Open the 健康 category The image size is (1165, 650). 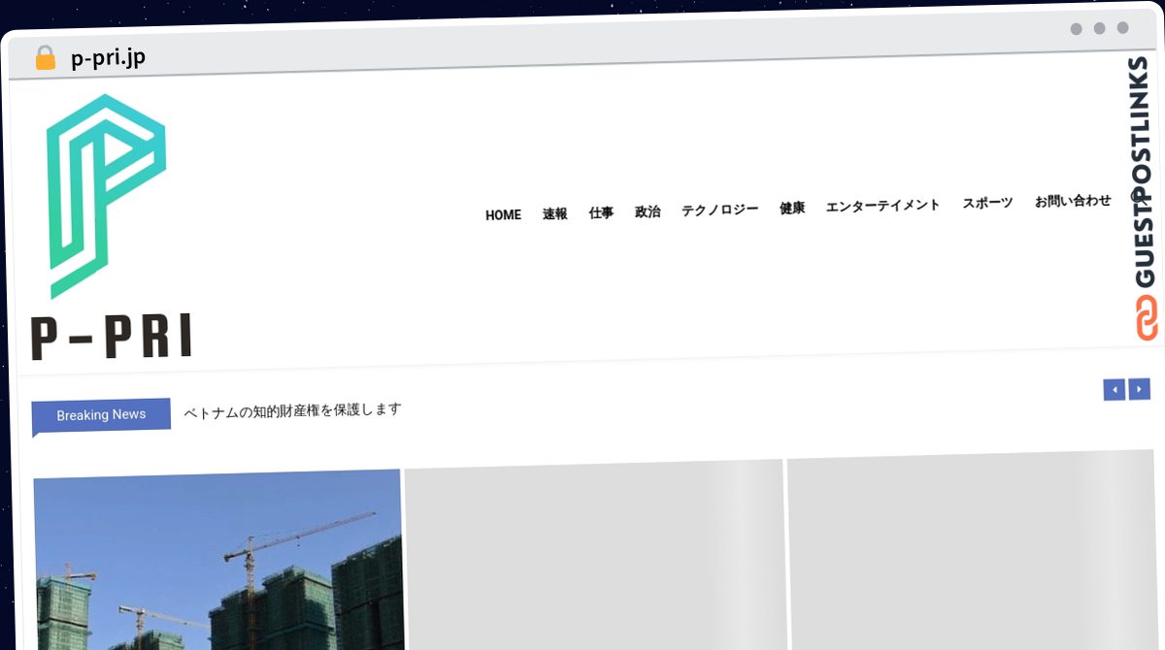pyautogui.click(x=792, y=208)
